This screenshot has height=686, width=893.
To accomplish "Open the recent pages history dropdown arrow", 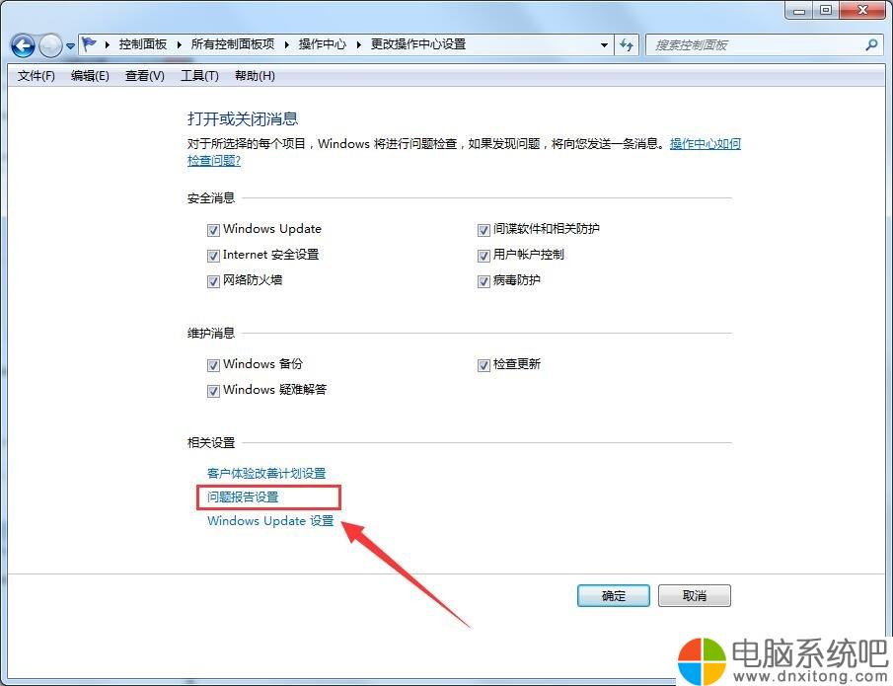I will (x=71, y=45).
